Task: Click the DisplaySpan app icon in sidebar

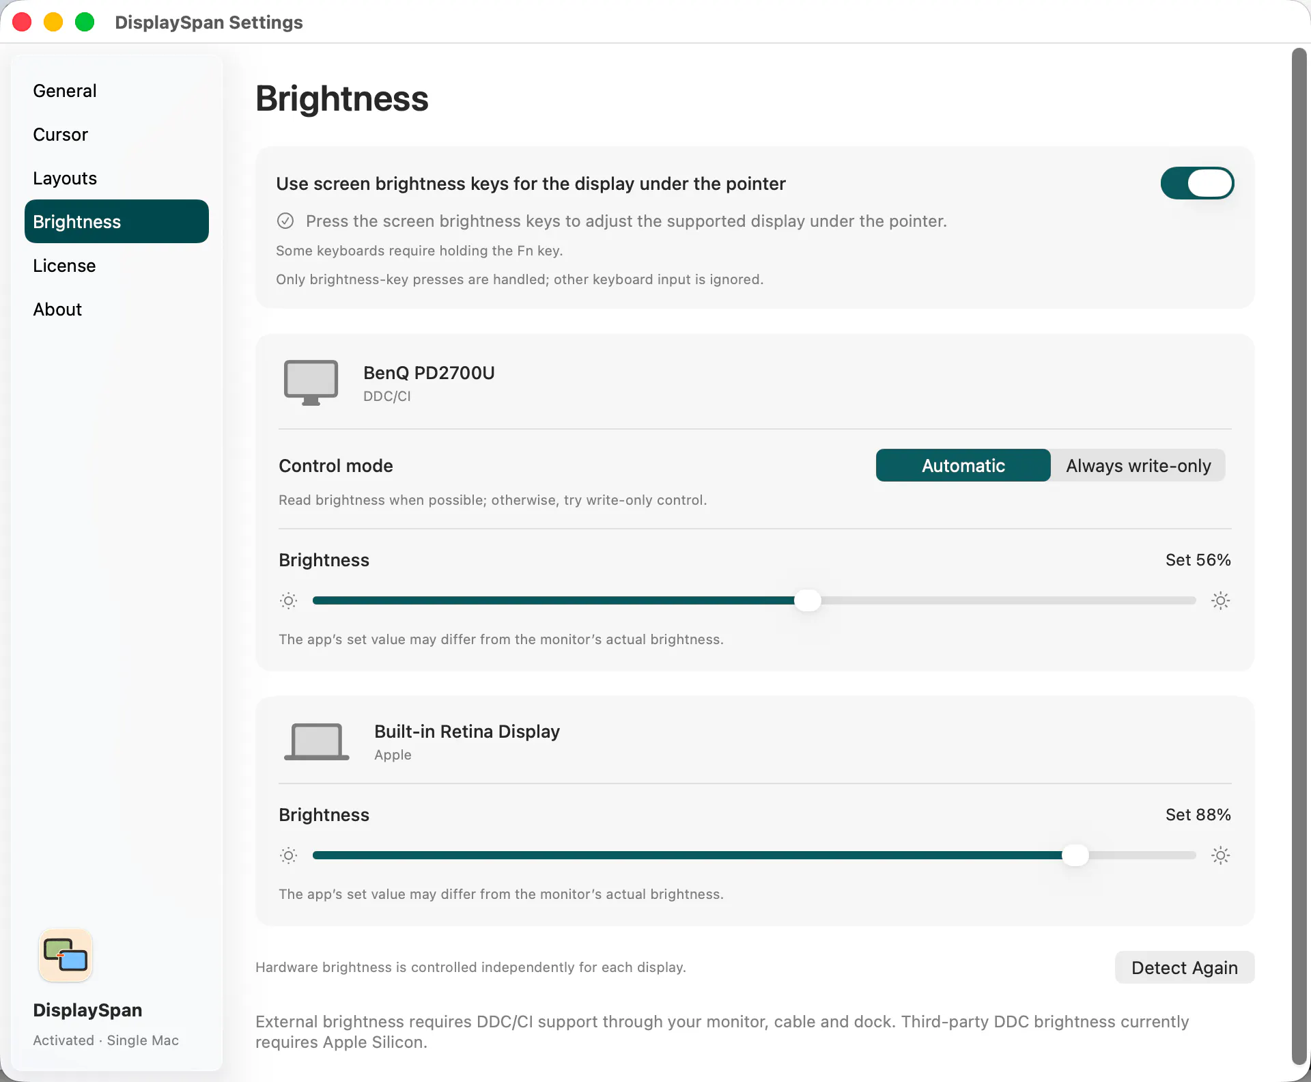Action: [x=66, y=955]
